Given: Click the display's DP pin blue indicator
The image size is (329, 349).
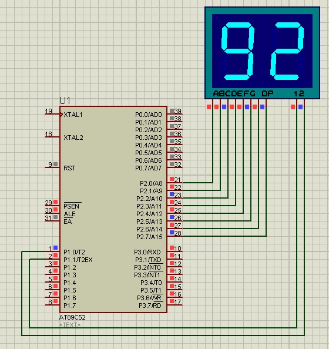Looking at the screenshot, I should pos(262,107).
